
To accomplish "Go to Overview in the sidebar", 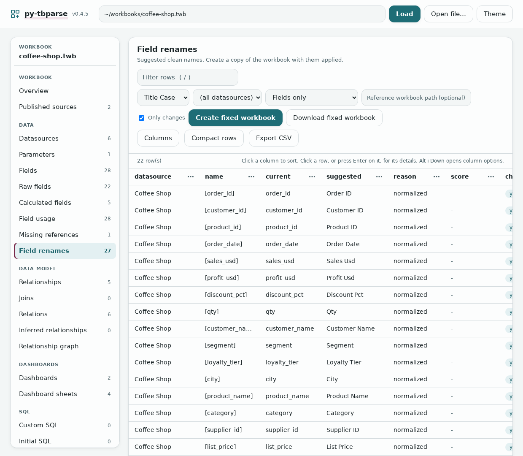I will (65, 91).
